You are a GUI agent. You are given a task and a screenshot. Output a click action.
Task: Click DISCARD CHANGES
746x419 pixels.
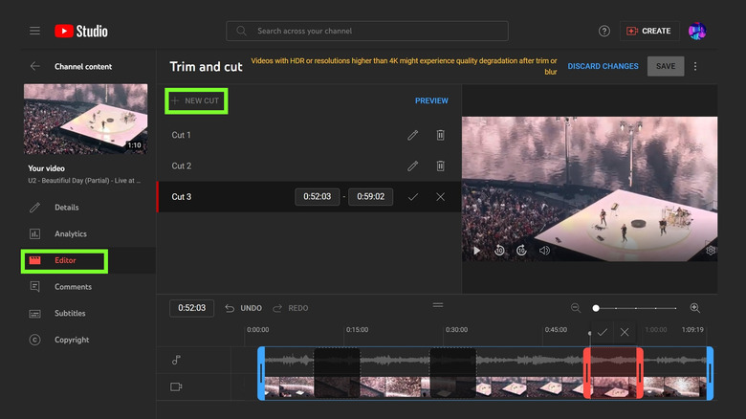[603, 67]
